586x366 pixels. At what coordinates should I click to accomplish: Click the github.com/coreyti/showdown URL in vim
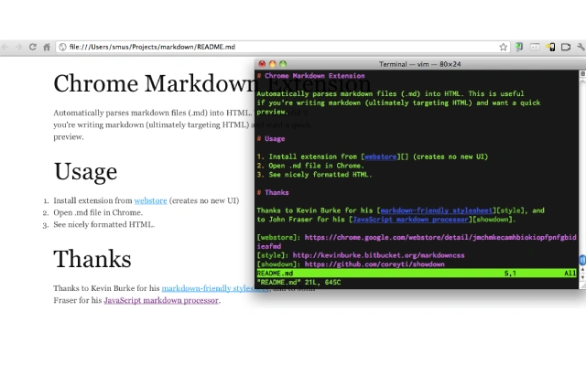pyautogui.click(x=374, y=264)
